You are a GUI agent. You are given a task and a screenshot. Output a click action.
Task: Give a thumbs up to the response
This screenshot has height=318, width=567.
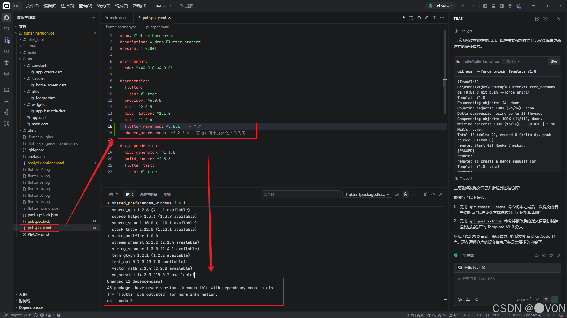(x=537, y=255)
